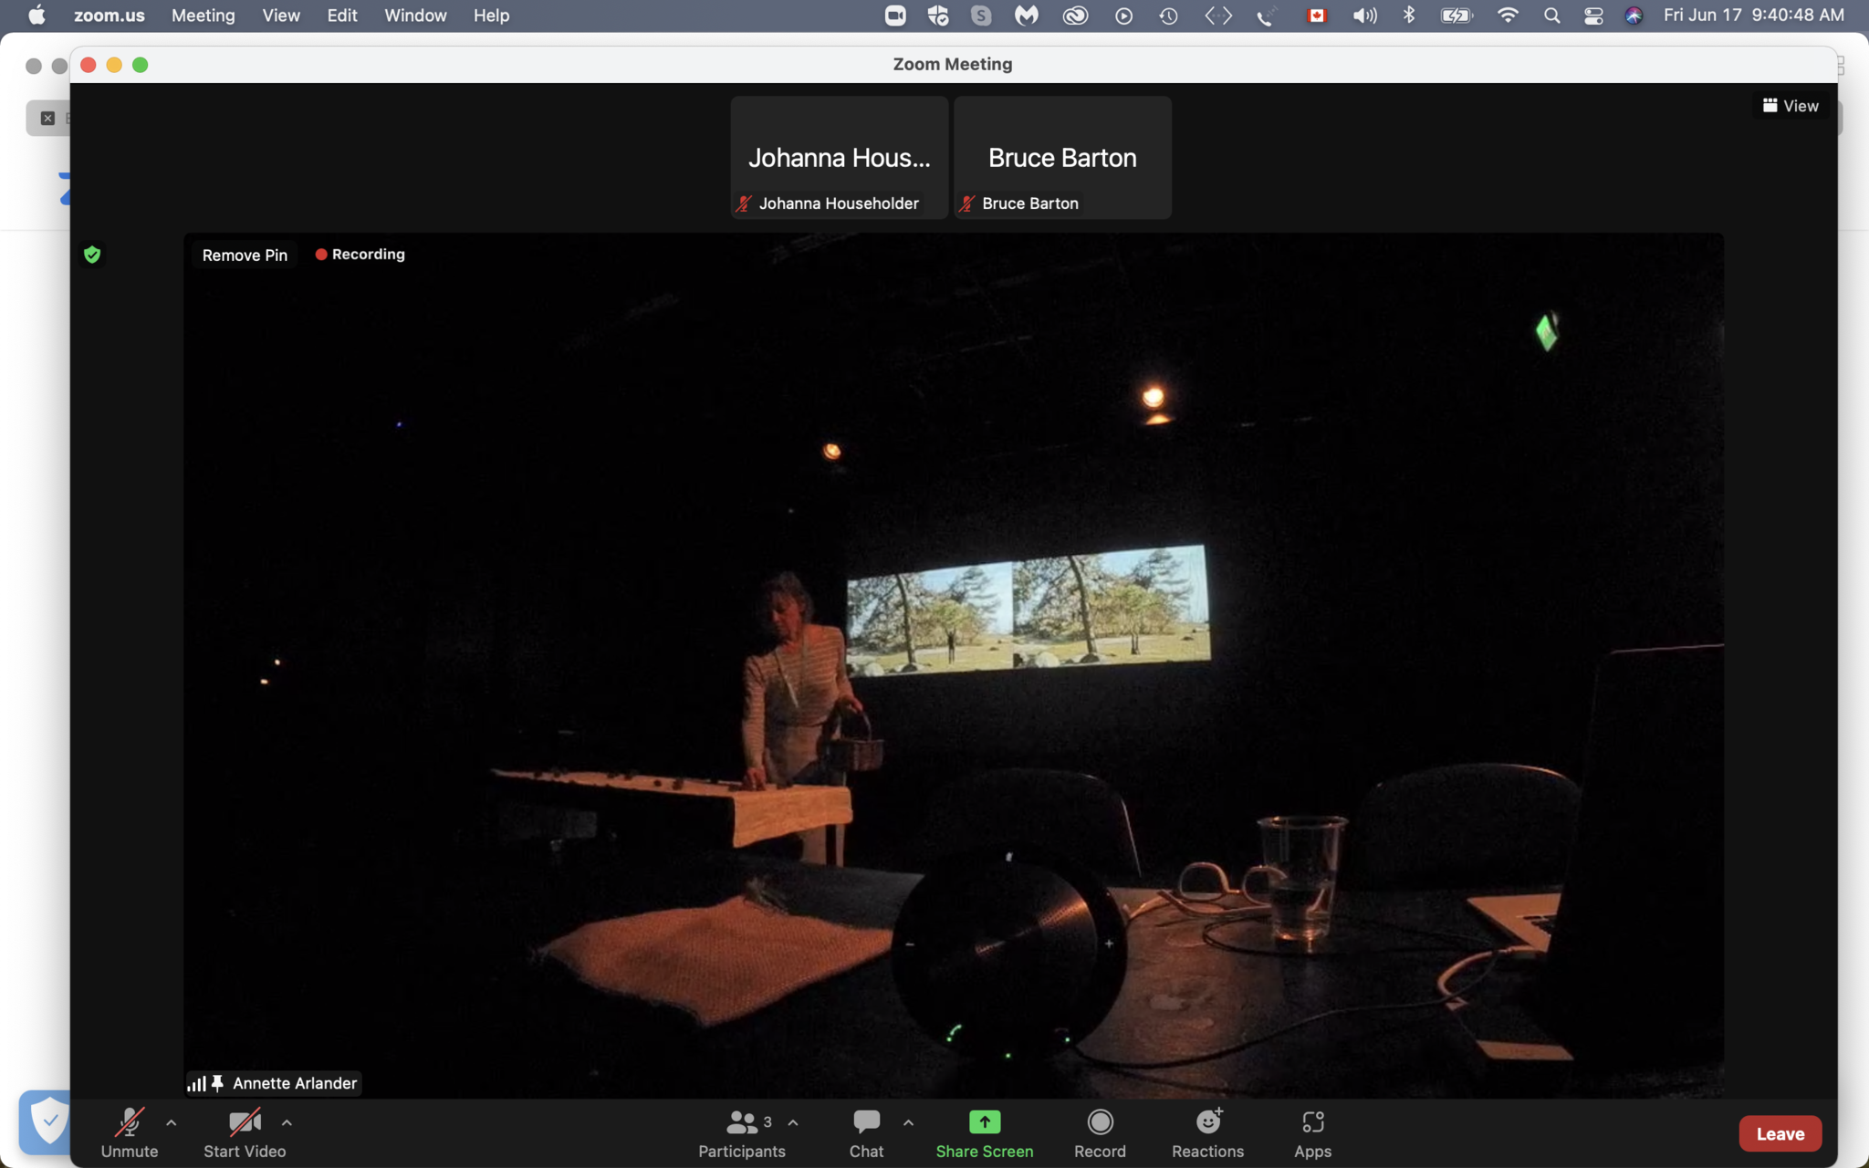Expand video options arrow beside Start Video
Image resolution: width=1869 pixels, height=1168 pixels.
[287, 1123]
